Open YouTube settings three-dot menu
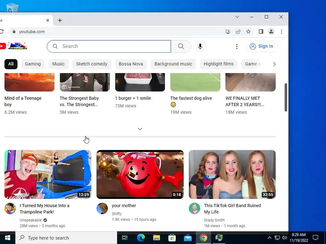 pyautogui.click(x=237, y=46)
